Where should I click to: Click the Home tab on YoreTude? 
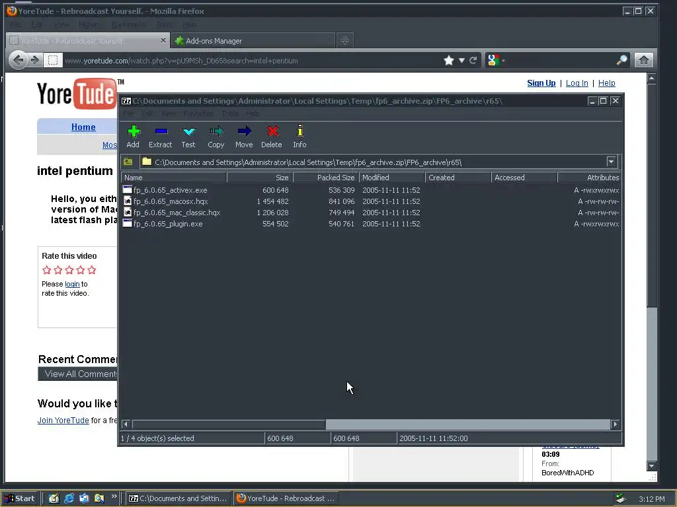(x=83, y=127)
